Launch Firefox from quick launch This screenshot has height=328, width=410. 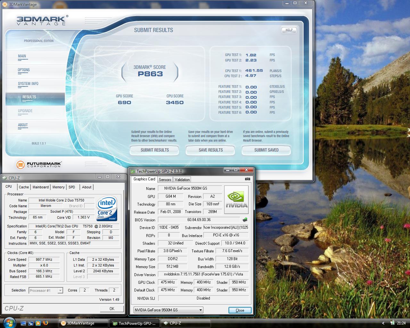(x=45, y=323)
